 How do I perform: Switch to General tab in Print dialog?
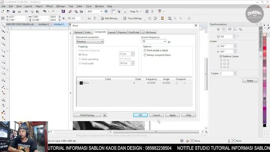[78, 32]
